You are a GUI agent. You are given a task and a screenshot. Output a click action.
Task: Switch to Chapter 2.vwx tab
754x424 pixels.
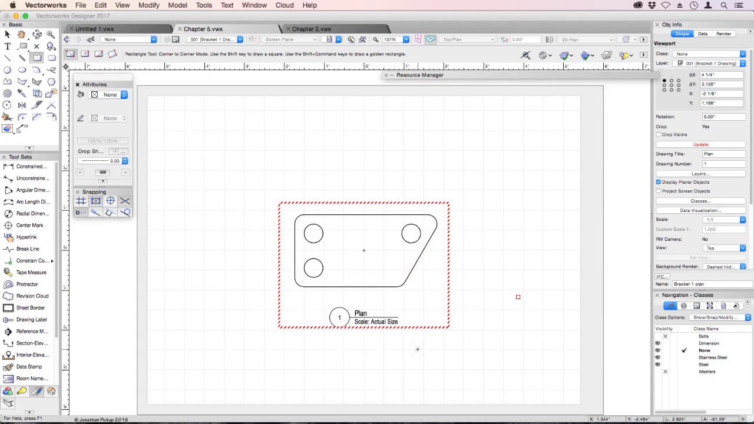point(311,29)
